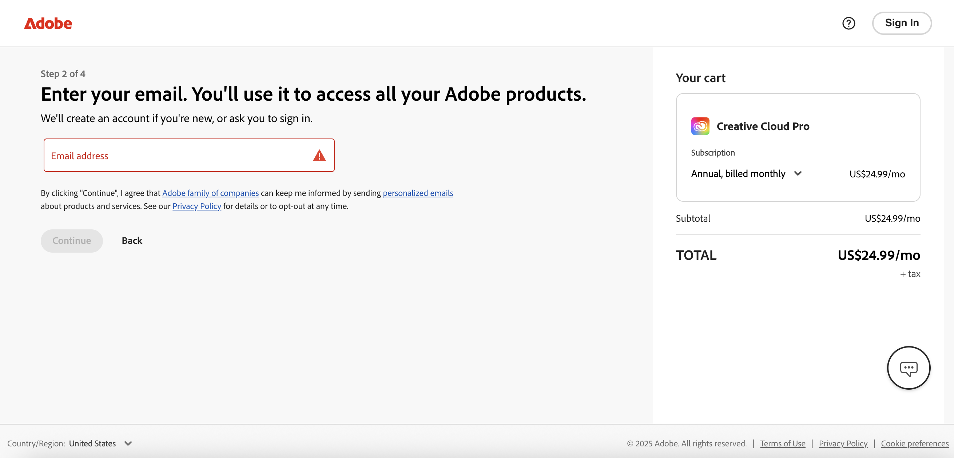Click the country selector chevron in footer
Screen dimensions: 954x458
[128, 443]
